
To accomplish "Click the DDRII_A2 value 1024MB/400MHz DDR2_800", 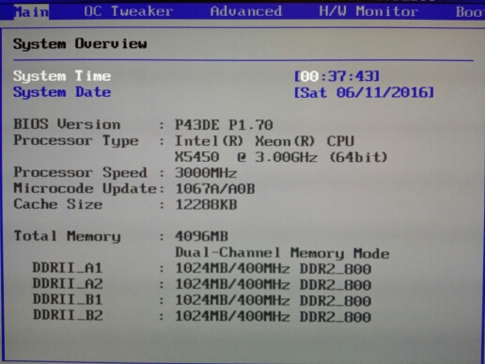I will [273, 285].
